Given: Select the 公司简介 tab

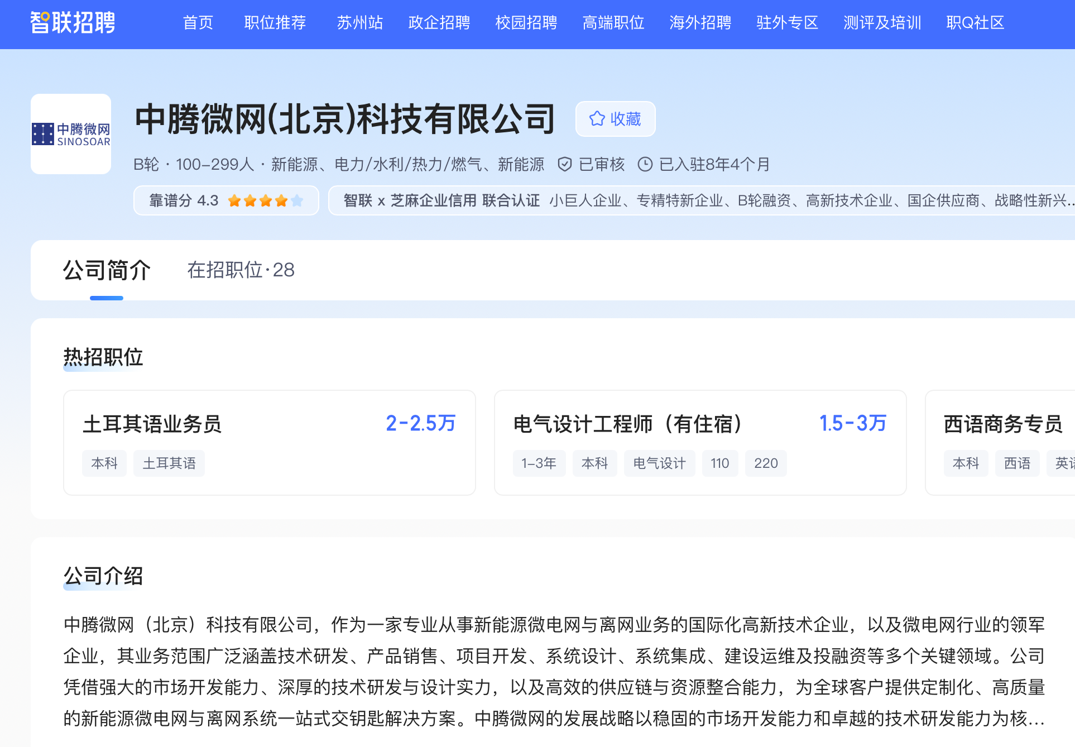Looking at the screenshot, I should (x=106, y=270).
